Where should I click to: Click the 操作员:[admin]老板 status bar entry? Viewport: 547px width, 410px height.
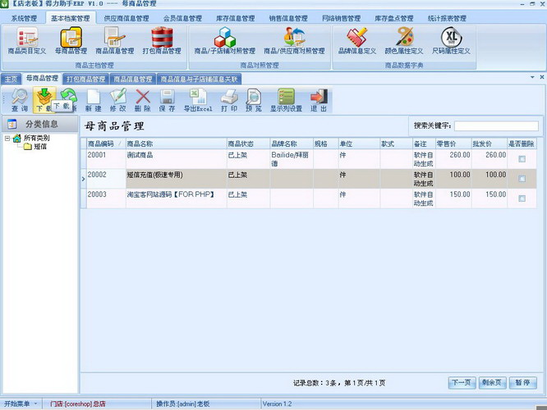(x=183, y=404)
